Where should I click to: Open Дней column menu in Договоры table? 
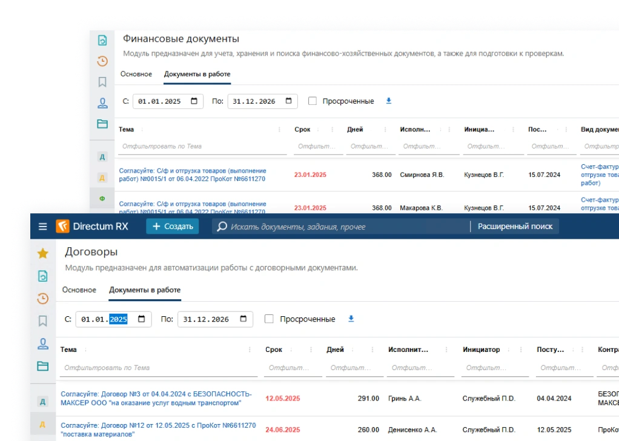coord(372,350)
